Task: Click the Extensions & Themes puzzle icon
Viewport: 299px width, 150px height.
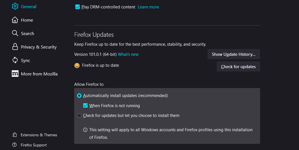Action: tap(15, 135)
